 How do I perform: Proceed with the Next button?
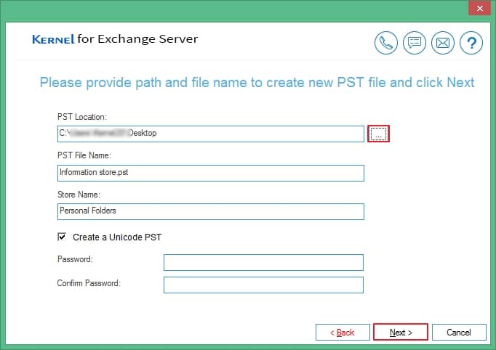(401, 333)
